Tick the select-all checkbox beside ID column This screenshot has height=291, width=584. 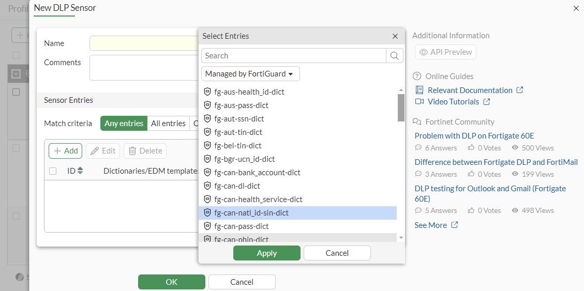tap(53, 171)
